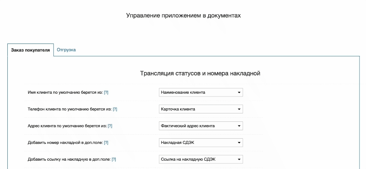Screen dimensions: 366x169
Task: Switch to the Отгрузка tab
Action: click(x=66, y=50)
